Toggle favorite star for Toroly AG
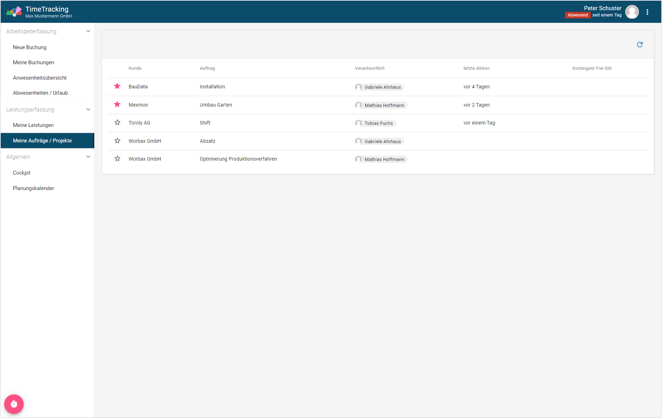 [117, 123]
